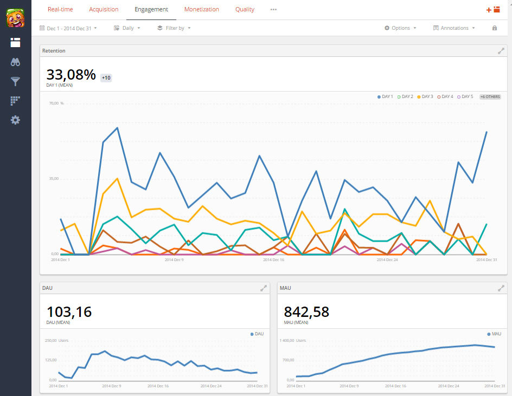Image resolution: width=512 pixels, height=396 pixels.
Task: Open the Options dropdown
Action: click(x=400, y=28)
